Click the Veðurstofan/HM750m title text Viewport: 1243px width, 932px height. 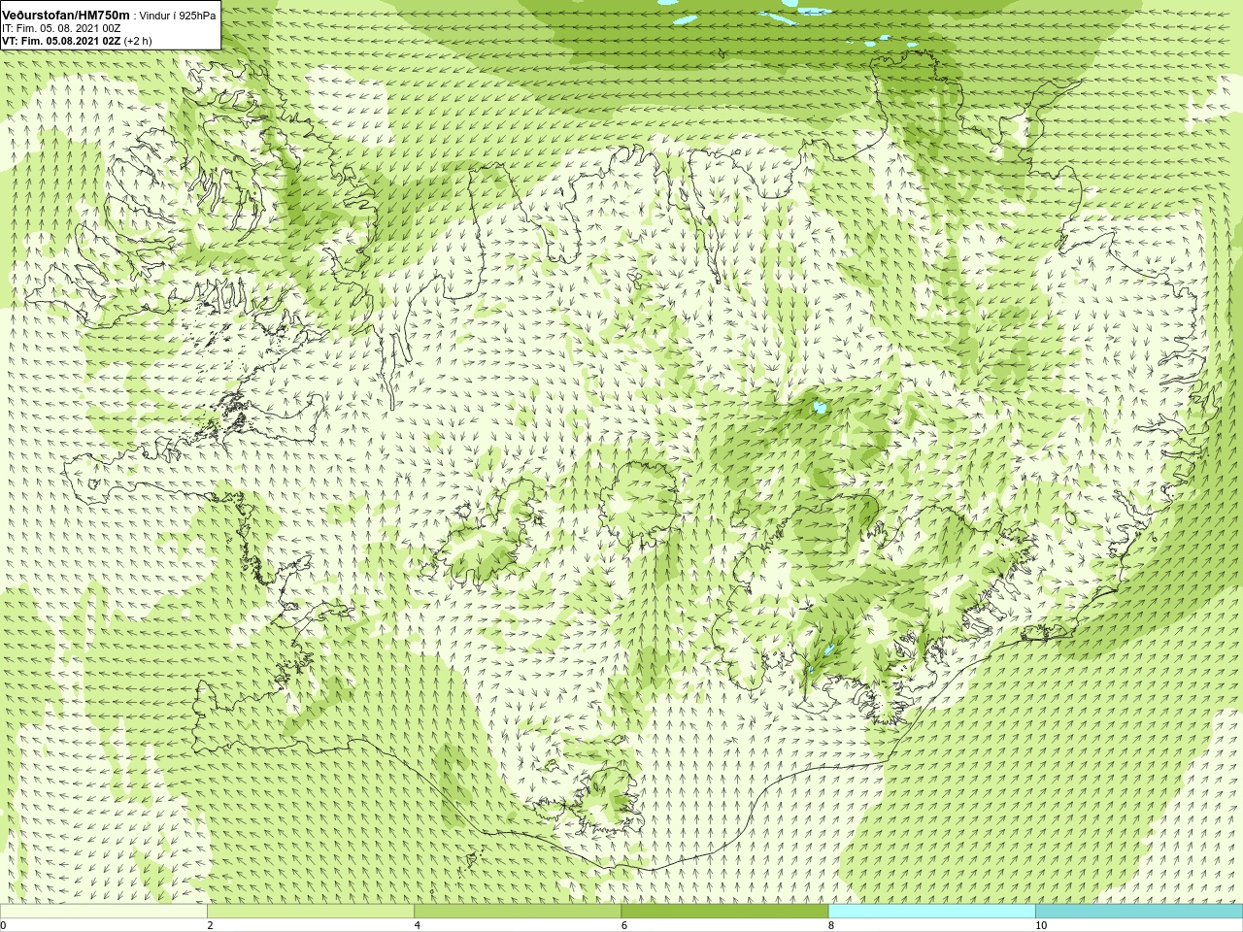point(65,15)
